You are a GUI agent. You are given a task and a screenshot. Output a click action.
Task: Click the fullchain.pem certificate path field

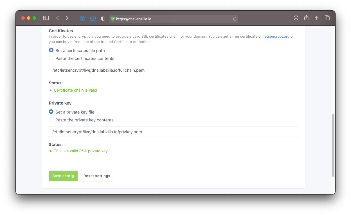pyautogui.click(x=173, y=70)
